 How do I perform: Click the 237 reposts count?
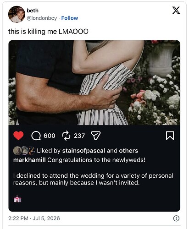point(79,136)
